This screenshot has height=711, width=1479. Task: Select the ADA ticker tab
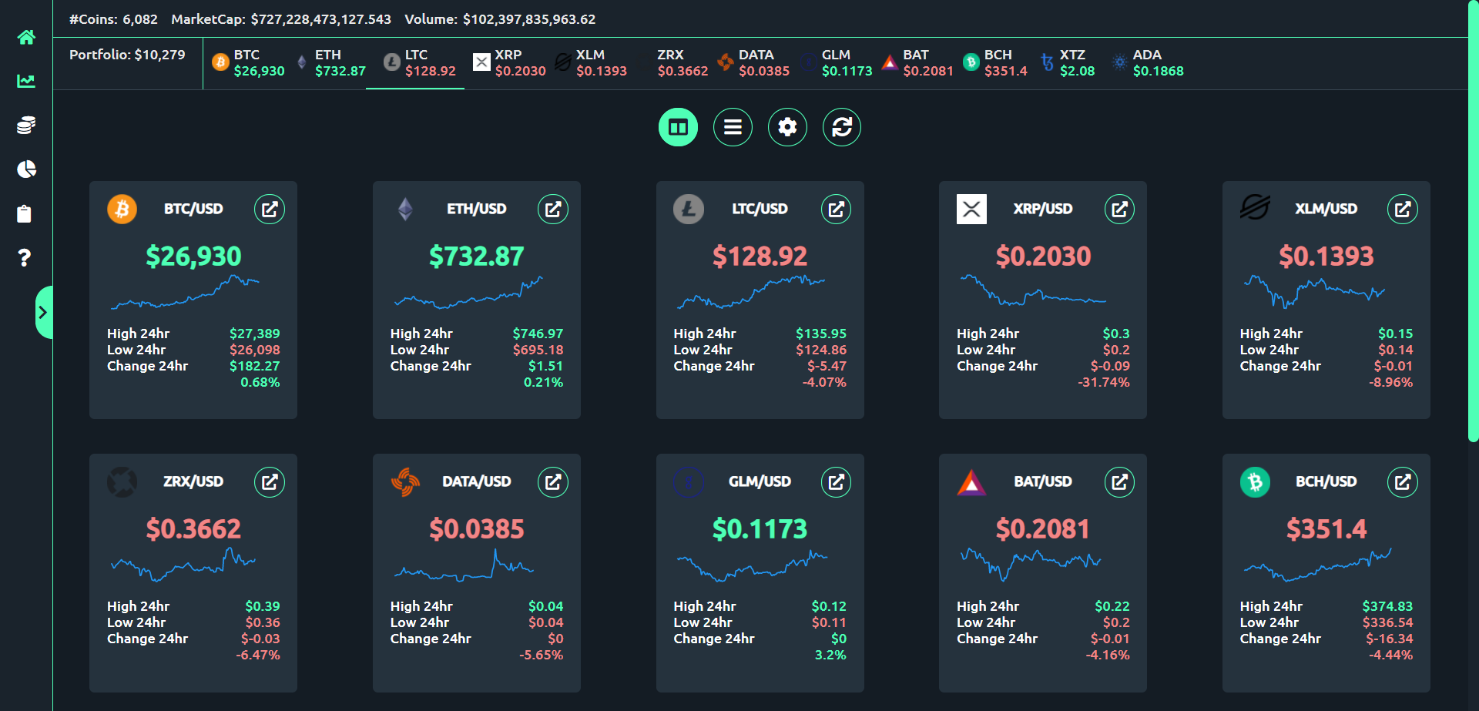point(1147,63)
